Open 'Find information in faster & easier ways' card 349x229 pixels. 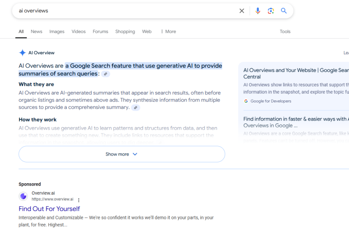tap(296, 122)
